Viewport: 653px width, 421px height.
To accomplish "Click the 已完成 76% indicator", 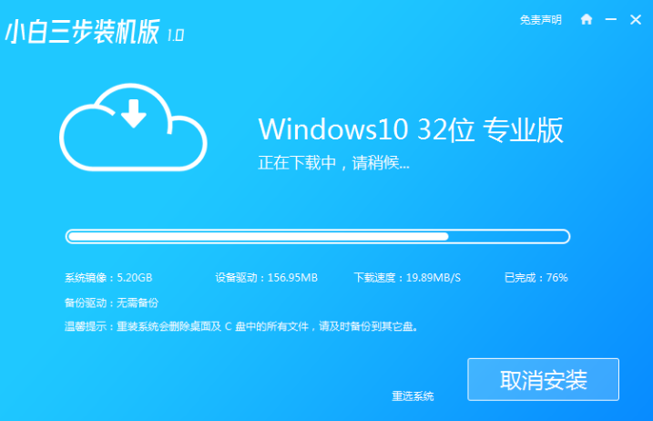I will tap(536, 277).
